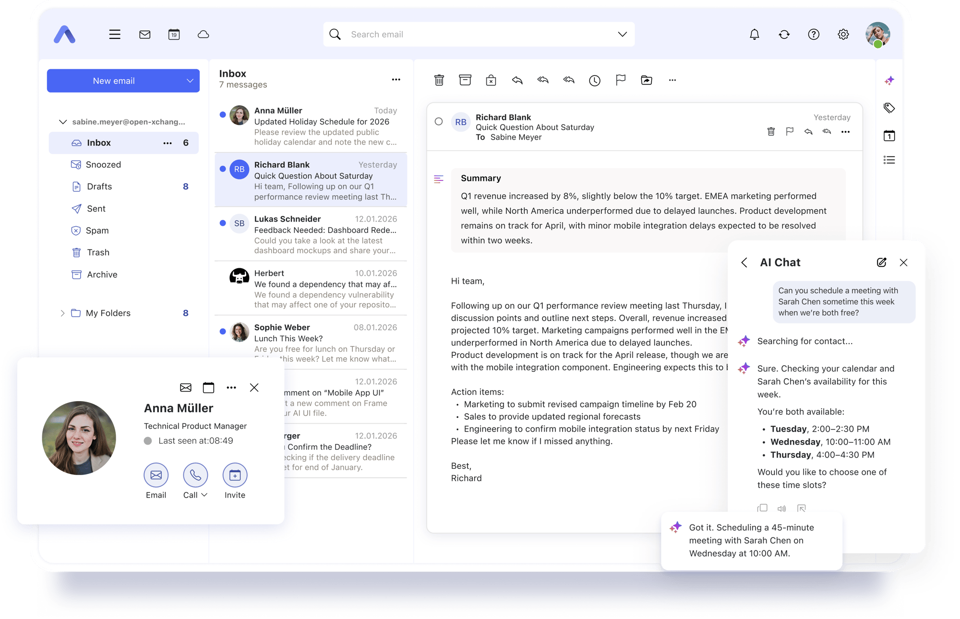Viewport: 960px width, 619px height.
Task: Open the Drafts folder
Action: click(99, 187)
